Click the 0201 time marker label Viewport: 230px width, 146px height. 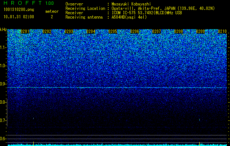(25, 31)
